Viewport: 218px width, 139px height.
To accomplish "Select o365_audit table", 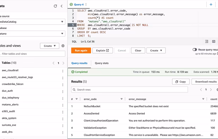I will click(8, 111).
